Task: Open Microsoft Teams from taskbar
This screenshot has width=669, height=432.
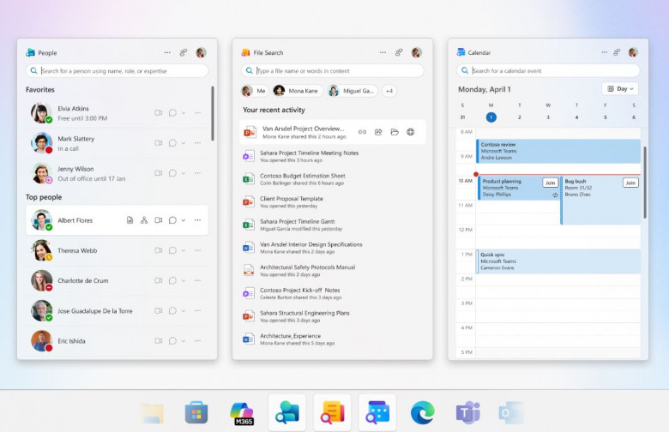Action: [x=468, y=413]
